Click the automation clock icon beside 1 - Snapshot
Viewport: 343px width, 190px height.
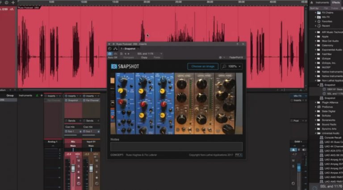click(110, 49)
